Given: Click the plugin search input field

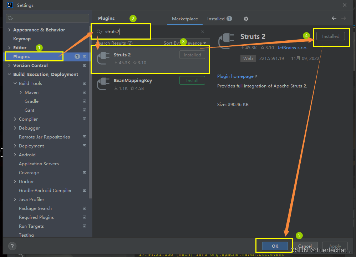Looking at the screenshot, I should point(150,32).
